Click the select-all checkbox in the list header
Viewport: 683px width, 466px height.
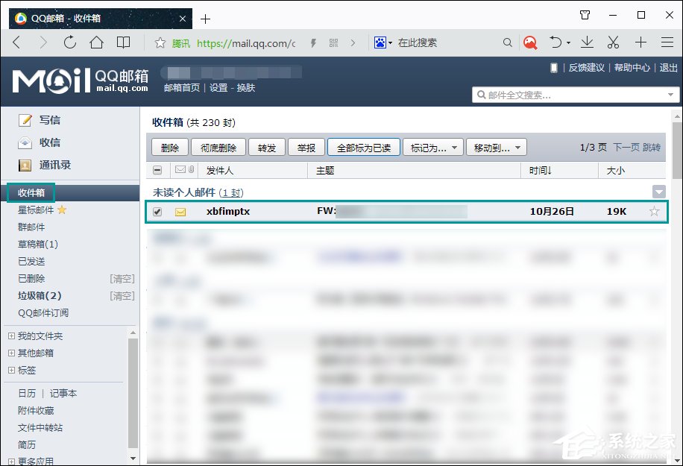(x=157, y=170)
